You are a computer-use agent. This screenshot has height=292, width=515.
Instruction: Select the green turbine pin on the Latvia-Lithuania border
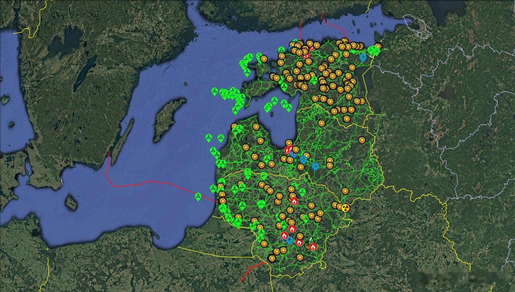pos(264,175)
